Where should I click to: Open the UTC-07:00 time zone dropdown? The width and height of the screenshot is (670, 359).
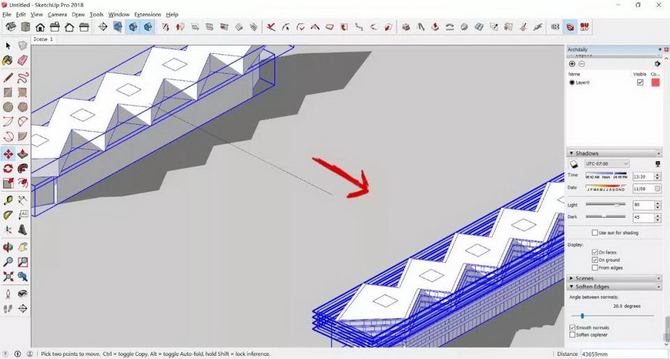606,164
